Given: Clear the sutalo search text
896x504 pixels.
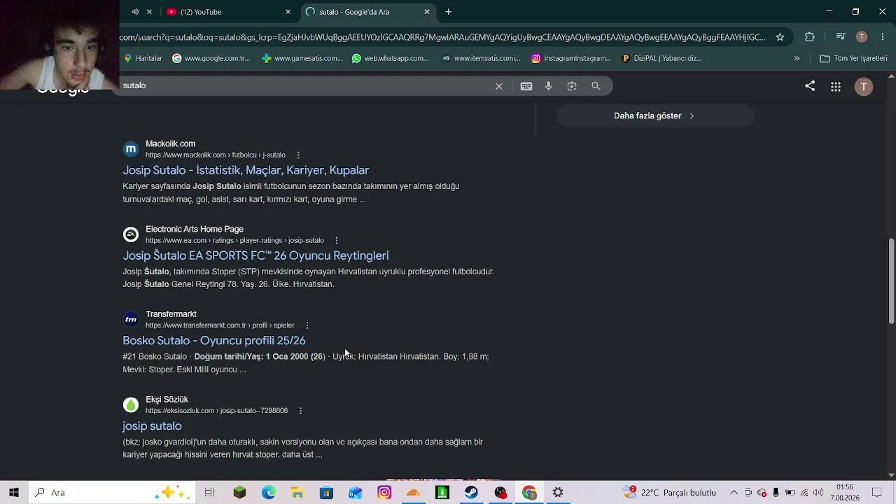Looking at the screenshot, I should pos(499,86).
